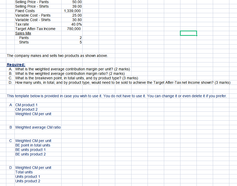Click the 50.00 pants price value

click(x=77, y=2)
